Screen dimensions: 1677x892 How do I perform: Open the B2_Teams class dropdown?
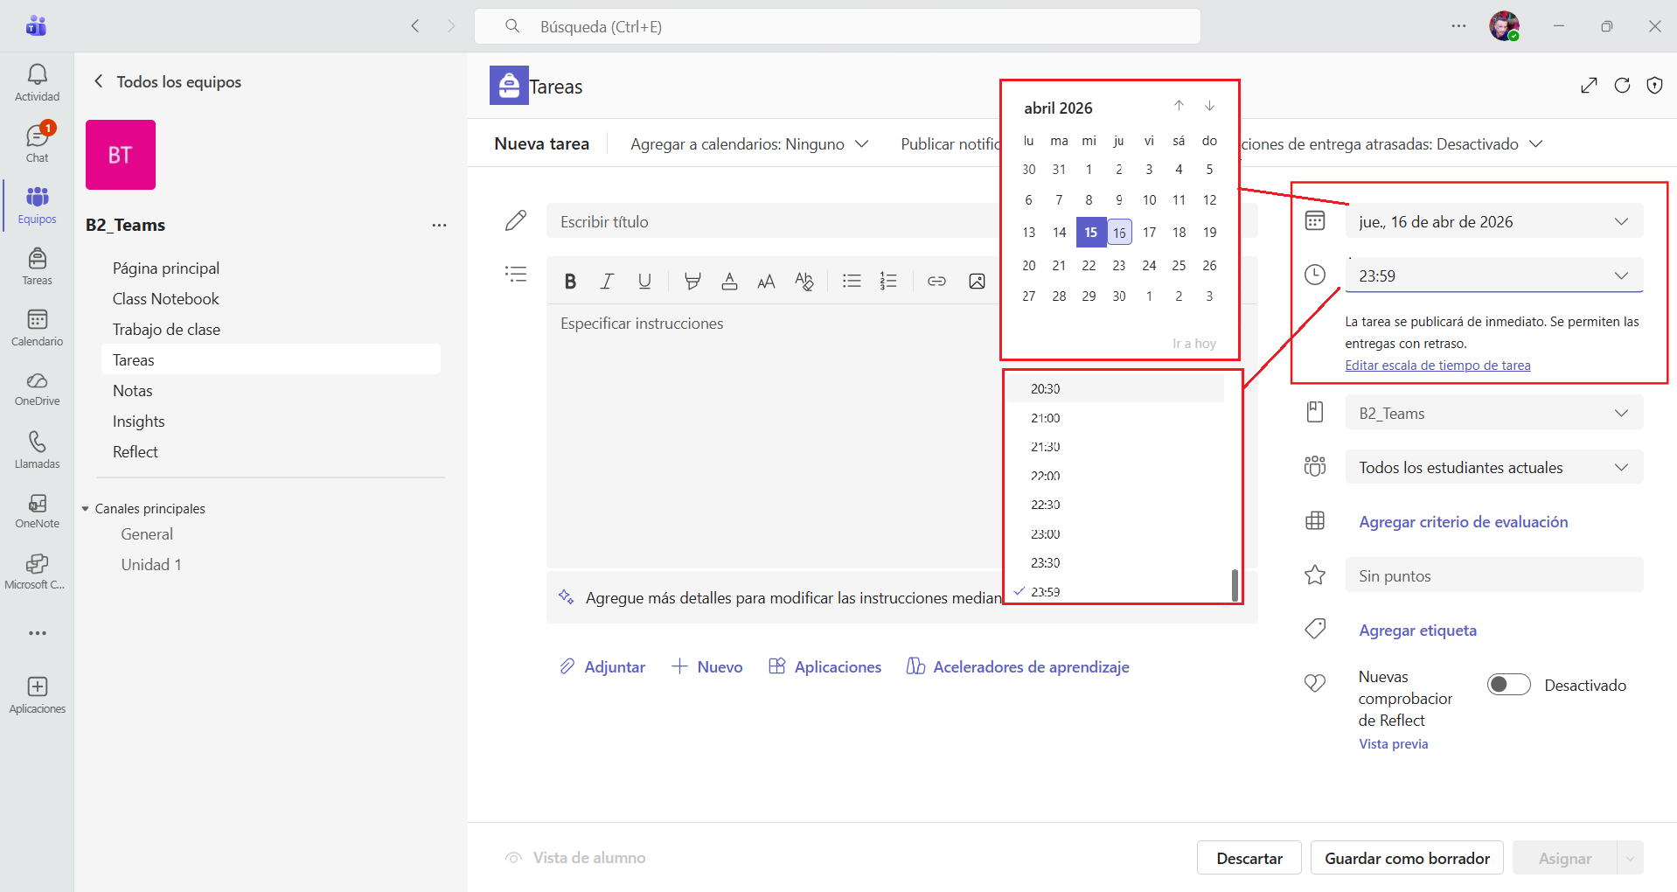pos(1494,413)
